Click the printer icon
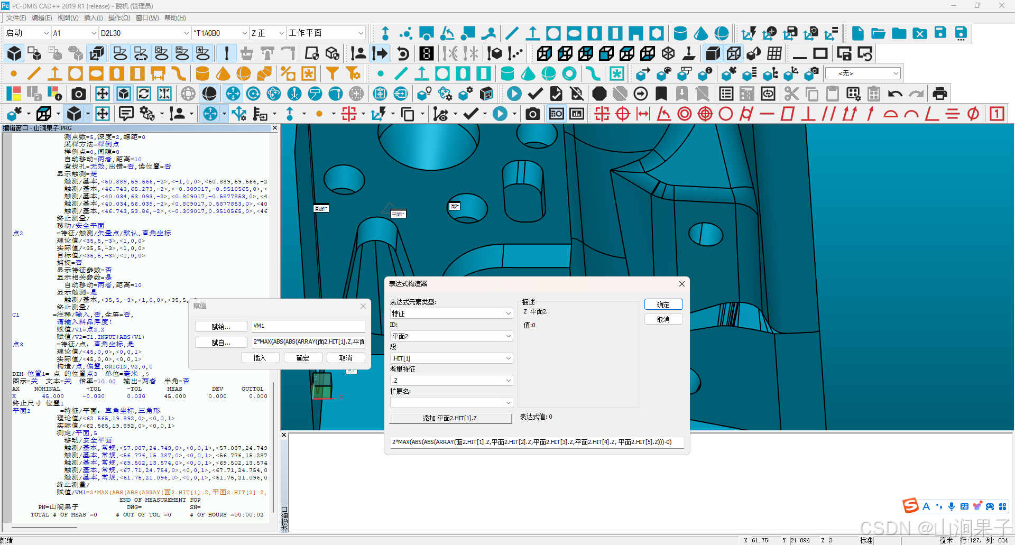 940,94
